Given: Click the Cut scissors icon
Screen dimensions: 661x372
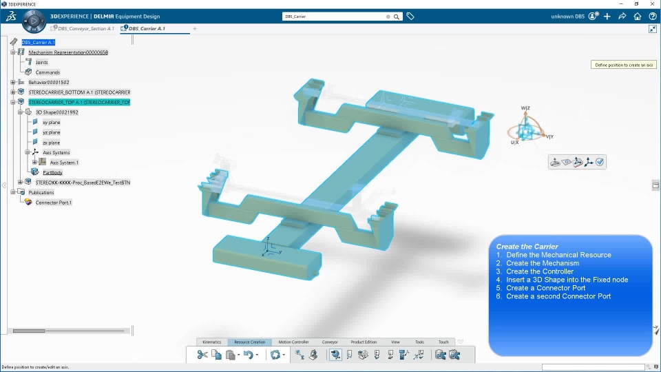Looking at the screenshot, I should click(x=202, y=355).
